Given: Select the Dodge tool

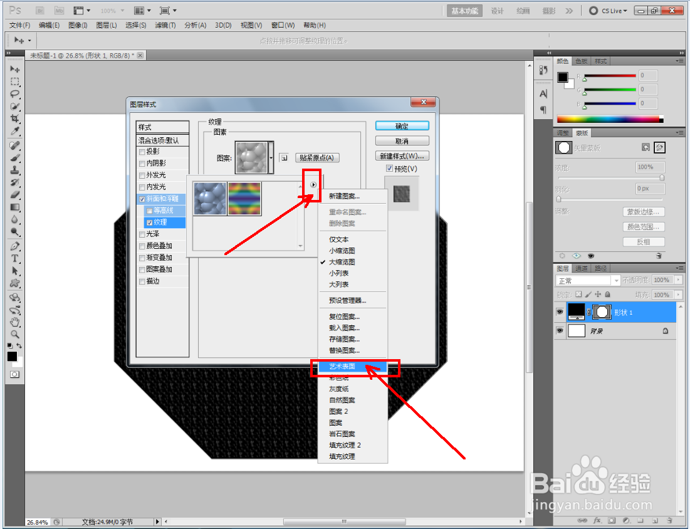Looking at the screenshot, I should [x=14, y=231].
